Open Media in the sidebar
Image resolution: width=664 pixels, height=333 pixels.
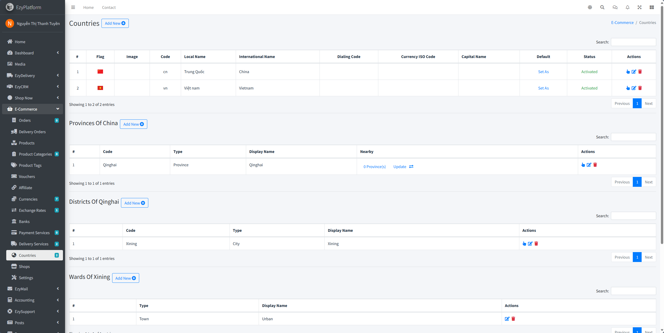click(x=33, y=64)
